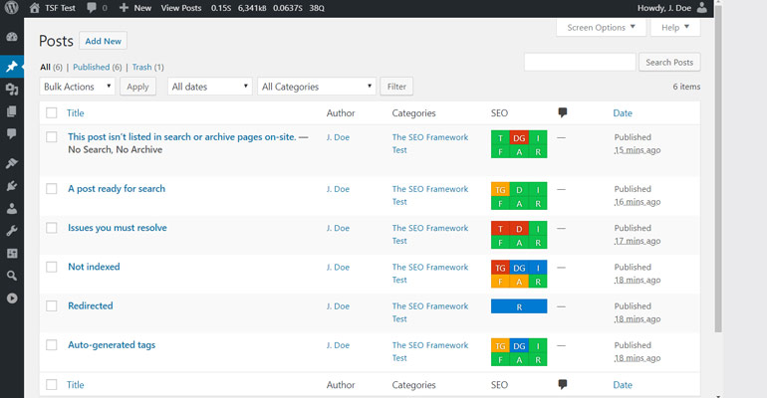
Task: Check the box for 'Not indexed' post
Action: click(x=52, y=268)
